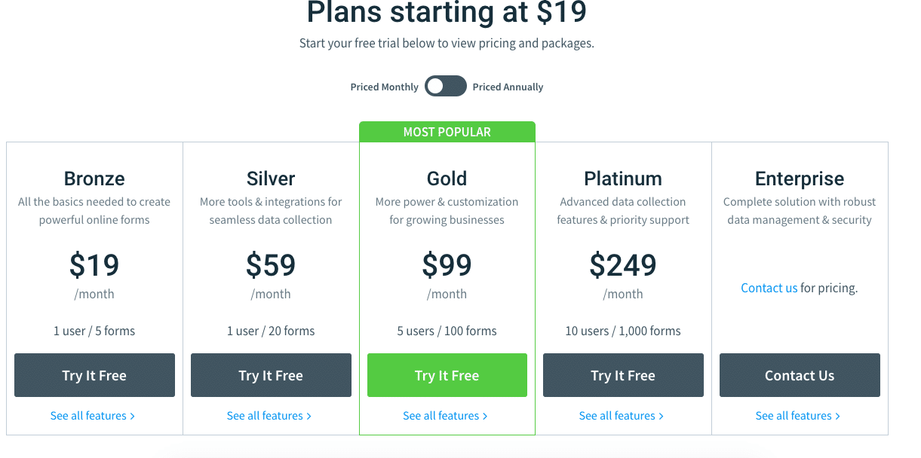Screen dimensions: 921x458
Task: Open the Contact us pricing link
Action: [769, 288]
